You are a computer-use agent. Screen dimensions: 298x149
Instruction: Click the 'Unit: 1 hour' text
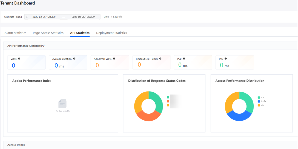point(111,17)
